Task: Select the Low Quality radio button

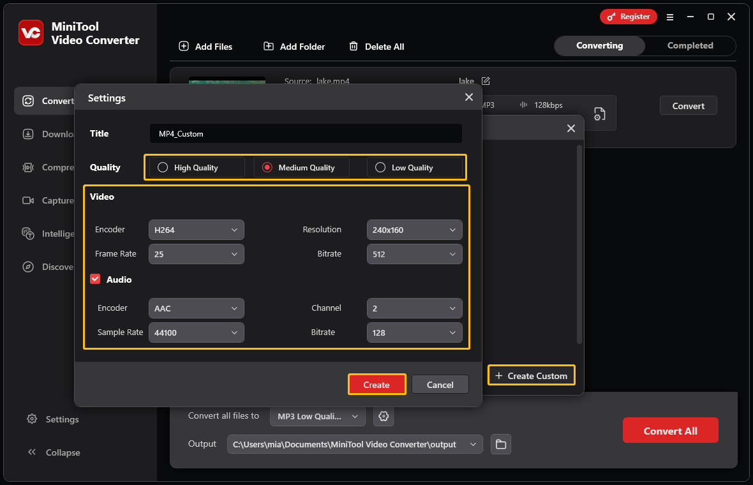Action: coord(380,167)
